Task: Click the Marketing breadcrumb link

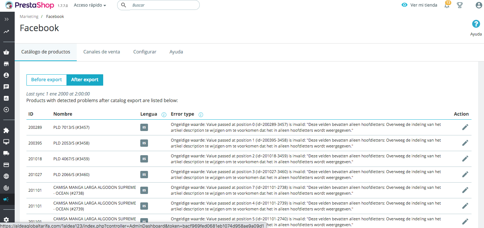Action: [29, 16]
